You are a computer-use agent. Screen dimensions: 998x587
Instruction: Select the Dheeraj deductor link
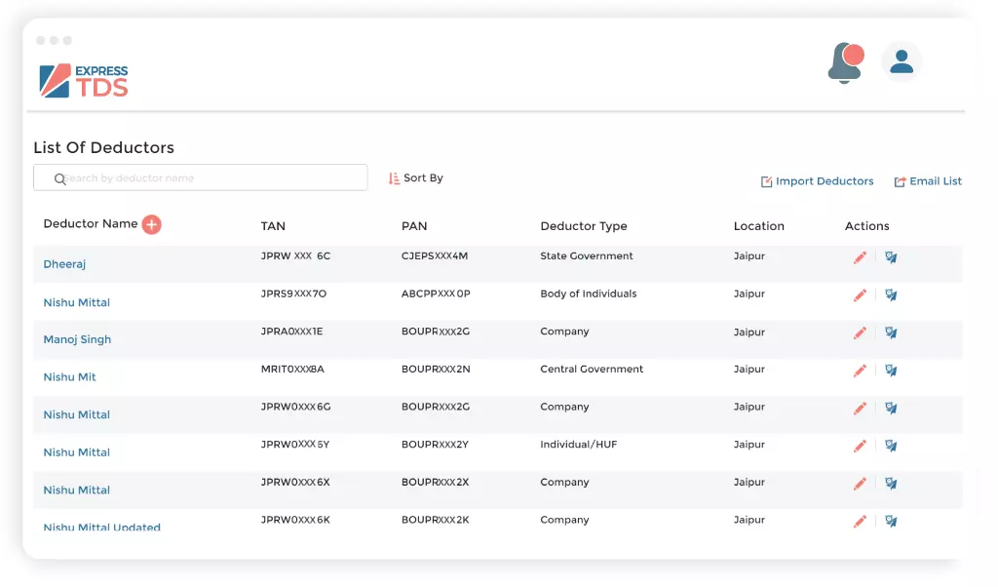(x=64, y=263)
